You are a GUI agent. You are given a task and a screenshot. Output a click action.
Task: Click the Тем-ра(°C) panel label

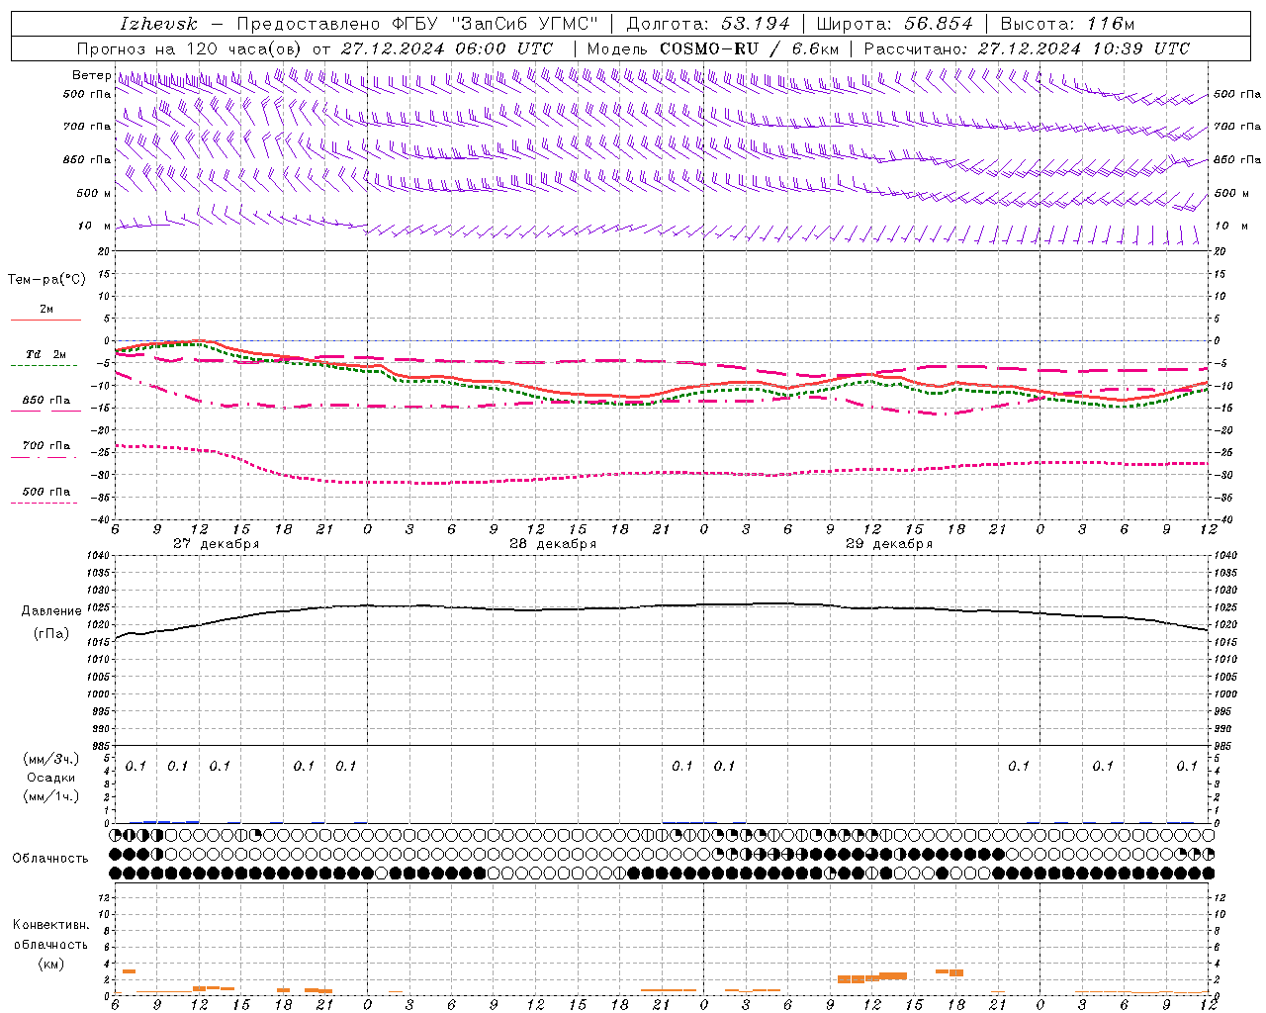click(46, 280)
